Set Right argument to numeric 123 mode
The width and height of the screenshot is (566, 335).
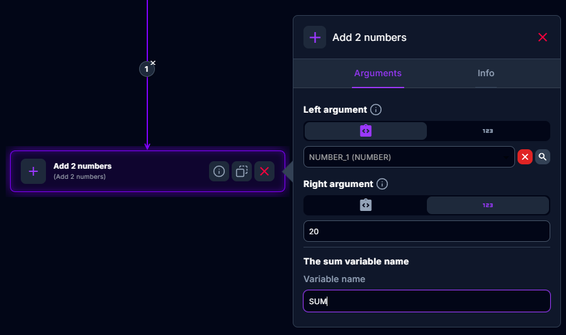pyautogui.click(x=488, y=205)
